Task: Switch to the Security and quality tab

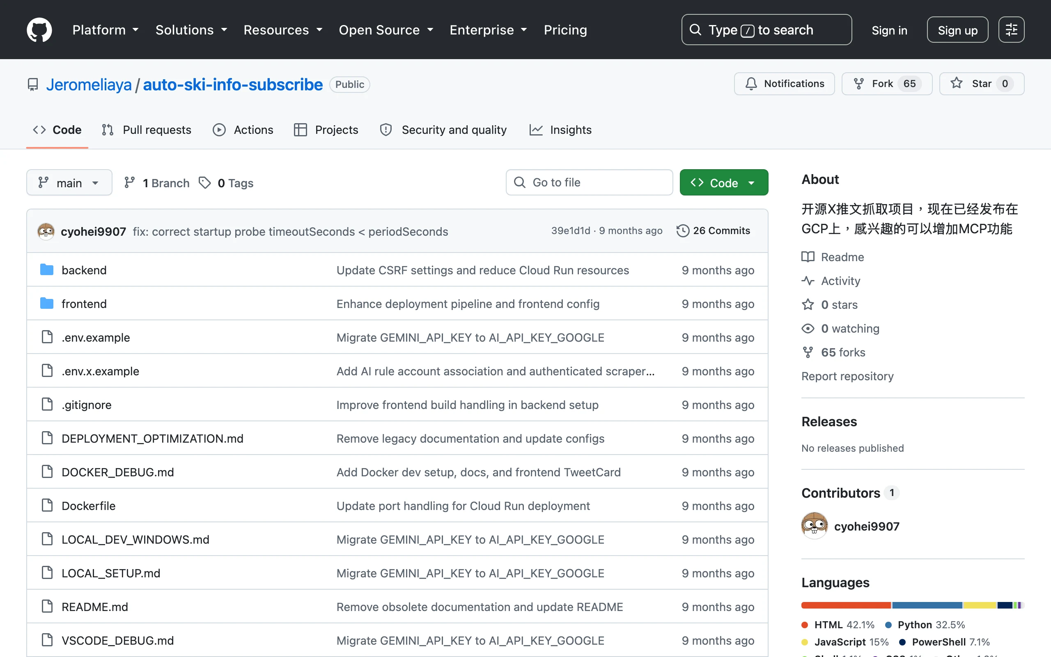Action: pos(443,129)
